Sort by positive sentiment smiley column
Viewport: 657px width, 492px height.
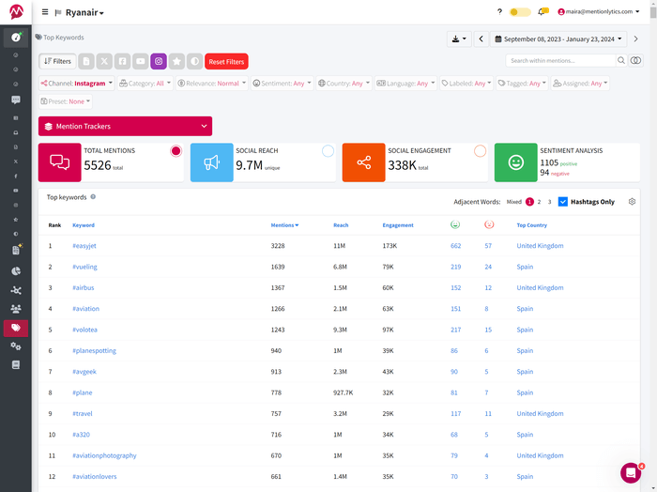click(x=455, y=224)
